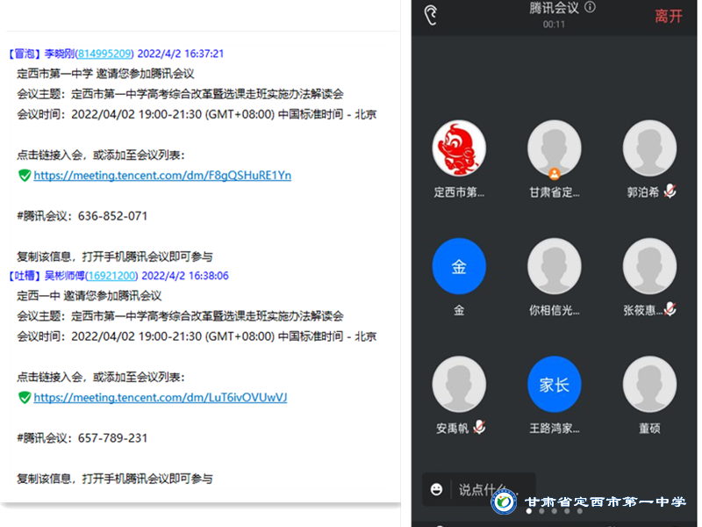Select the red monkey avatar 定西市第...
The image size is (702, 527).
click(x=459, y=148)
